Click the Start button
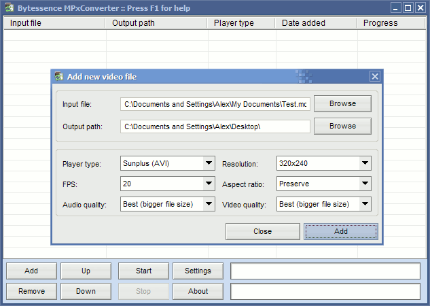Screen dimensions: 430x306 [143, 271]
